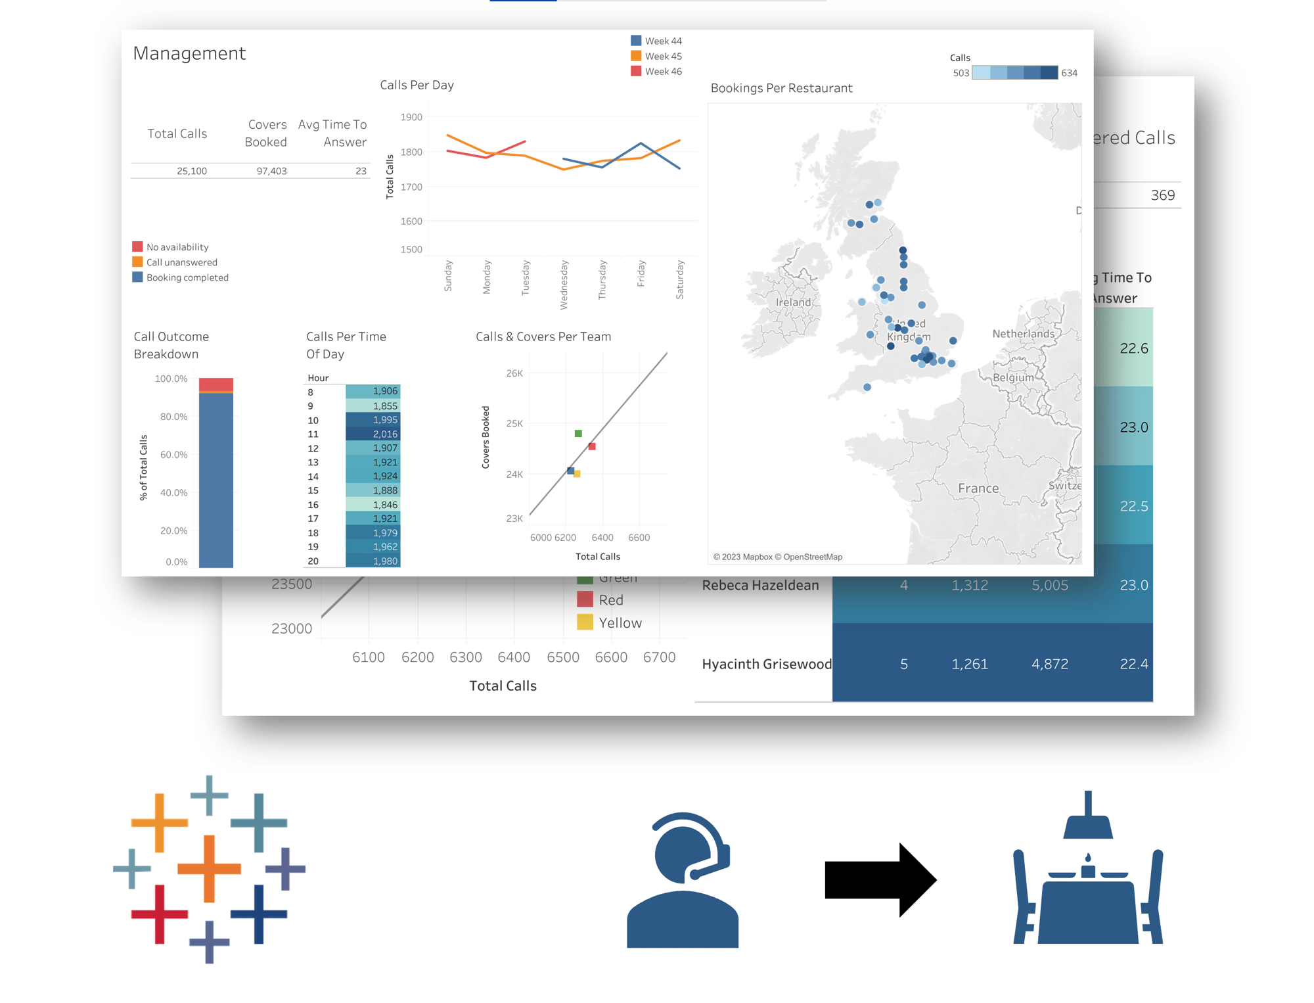Click the Ireland label on the map
The image size is (1314, 1003).
tap(793, 302)
